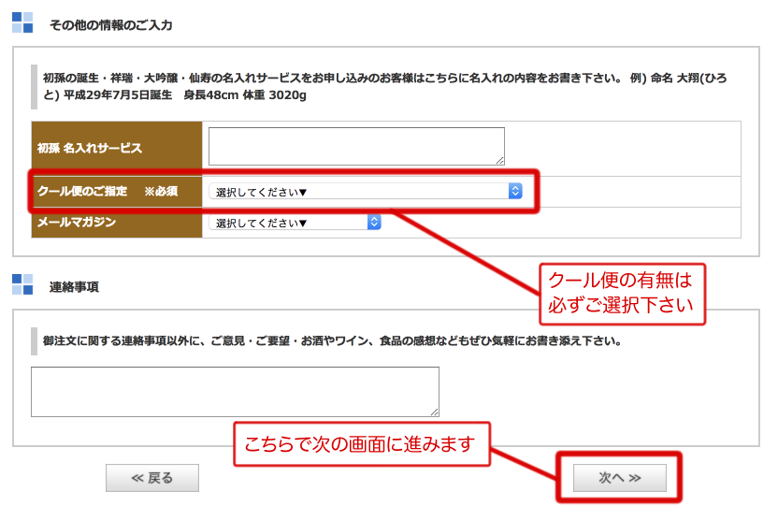Click the resize grip of the 連絡事項 textarea
The height and width of the screenshot is (506, 778).
click(434, 412)
